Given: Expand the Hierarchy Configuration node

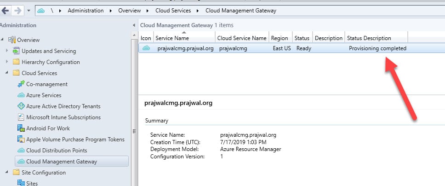Looking at the screenshot, I should 7,62.
